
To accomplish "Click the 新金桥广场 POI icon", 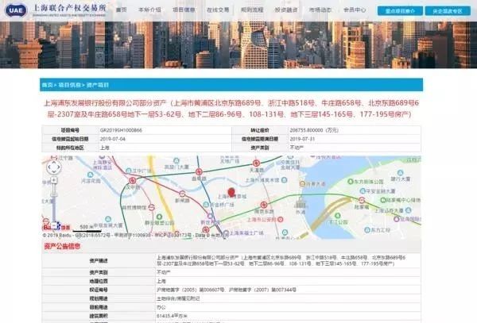I will [x=206, y=205].
